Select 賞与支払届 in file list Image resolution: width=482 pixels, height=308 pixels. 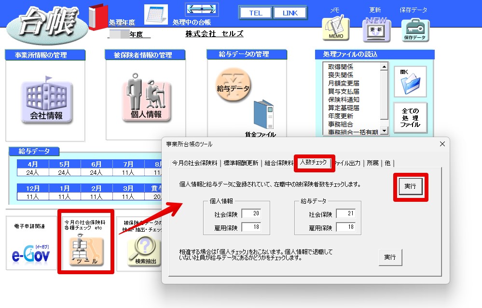coord(344,91)
